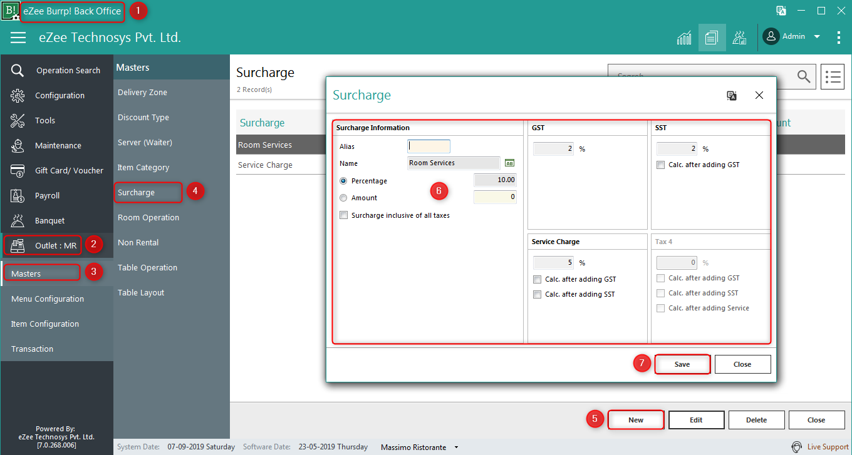Check Tax 4 Calc. after adding Service
This screenshot has height=455, width=852.
pos(660,309)
